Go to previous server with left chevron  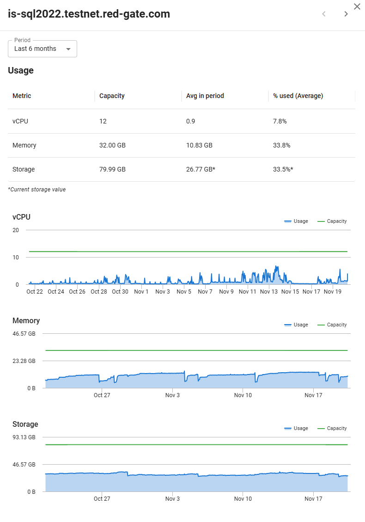click(x=324, y=14)
